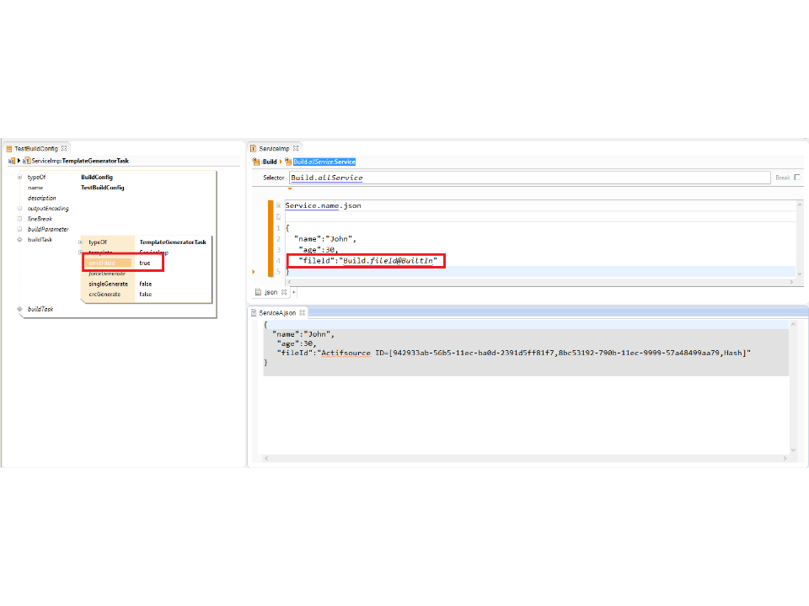
Task: Toggle the outputEncoding property marker
Action: click(x=19, y=209)
